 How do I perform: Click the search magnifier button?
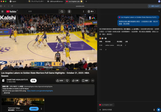pyautogui.click(x=62, y=12)
